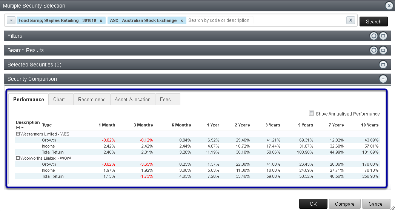This screenshot has width=395, height=211.
Task: Click the 3 Months column header
Action: point(143,125)
